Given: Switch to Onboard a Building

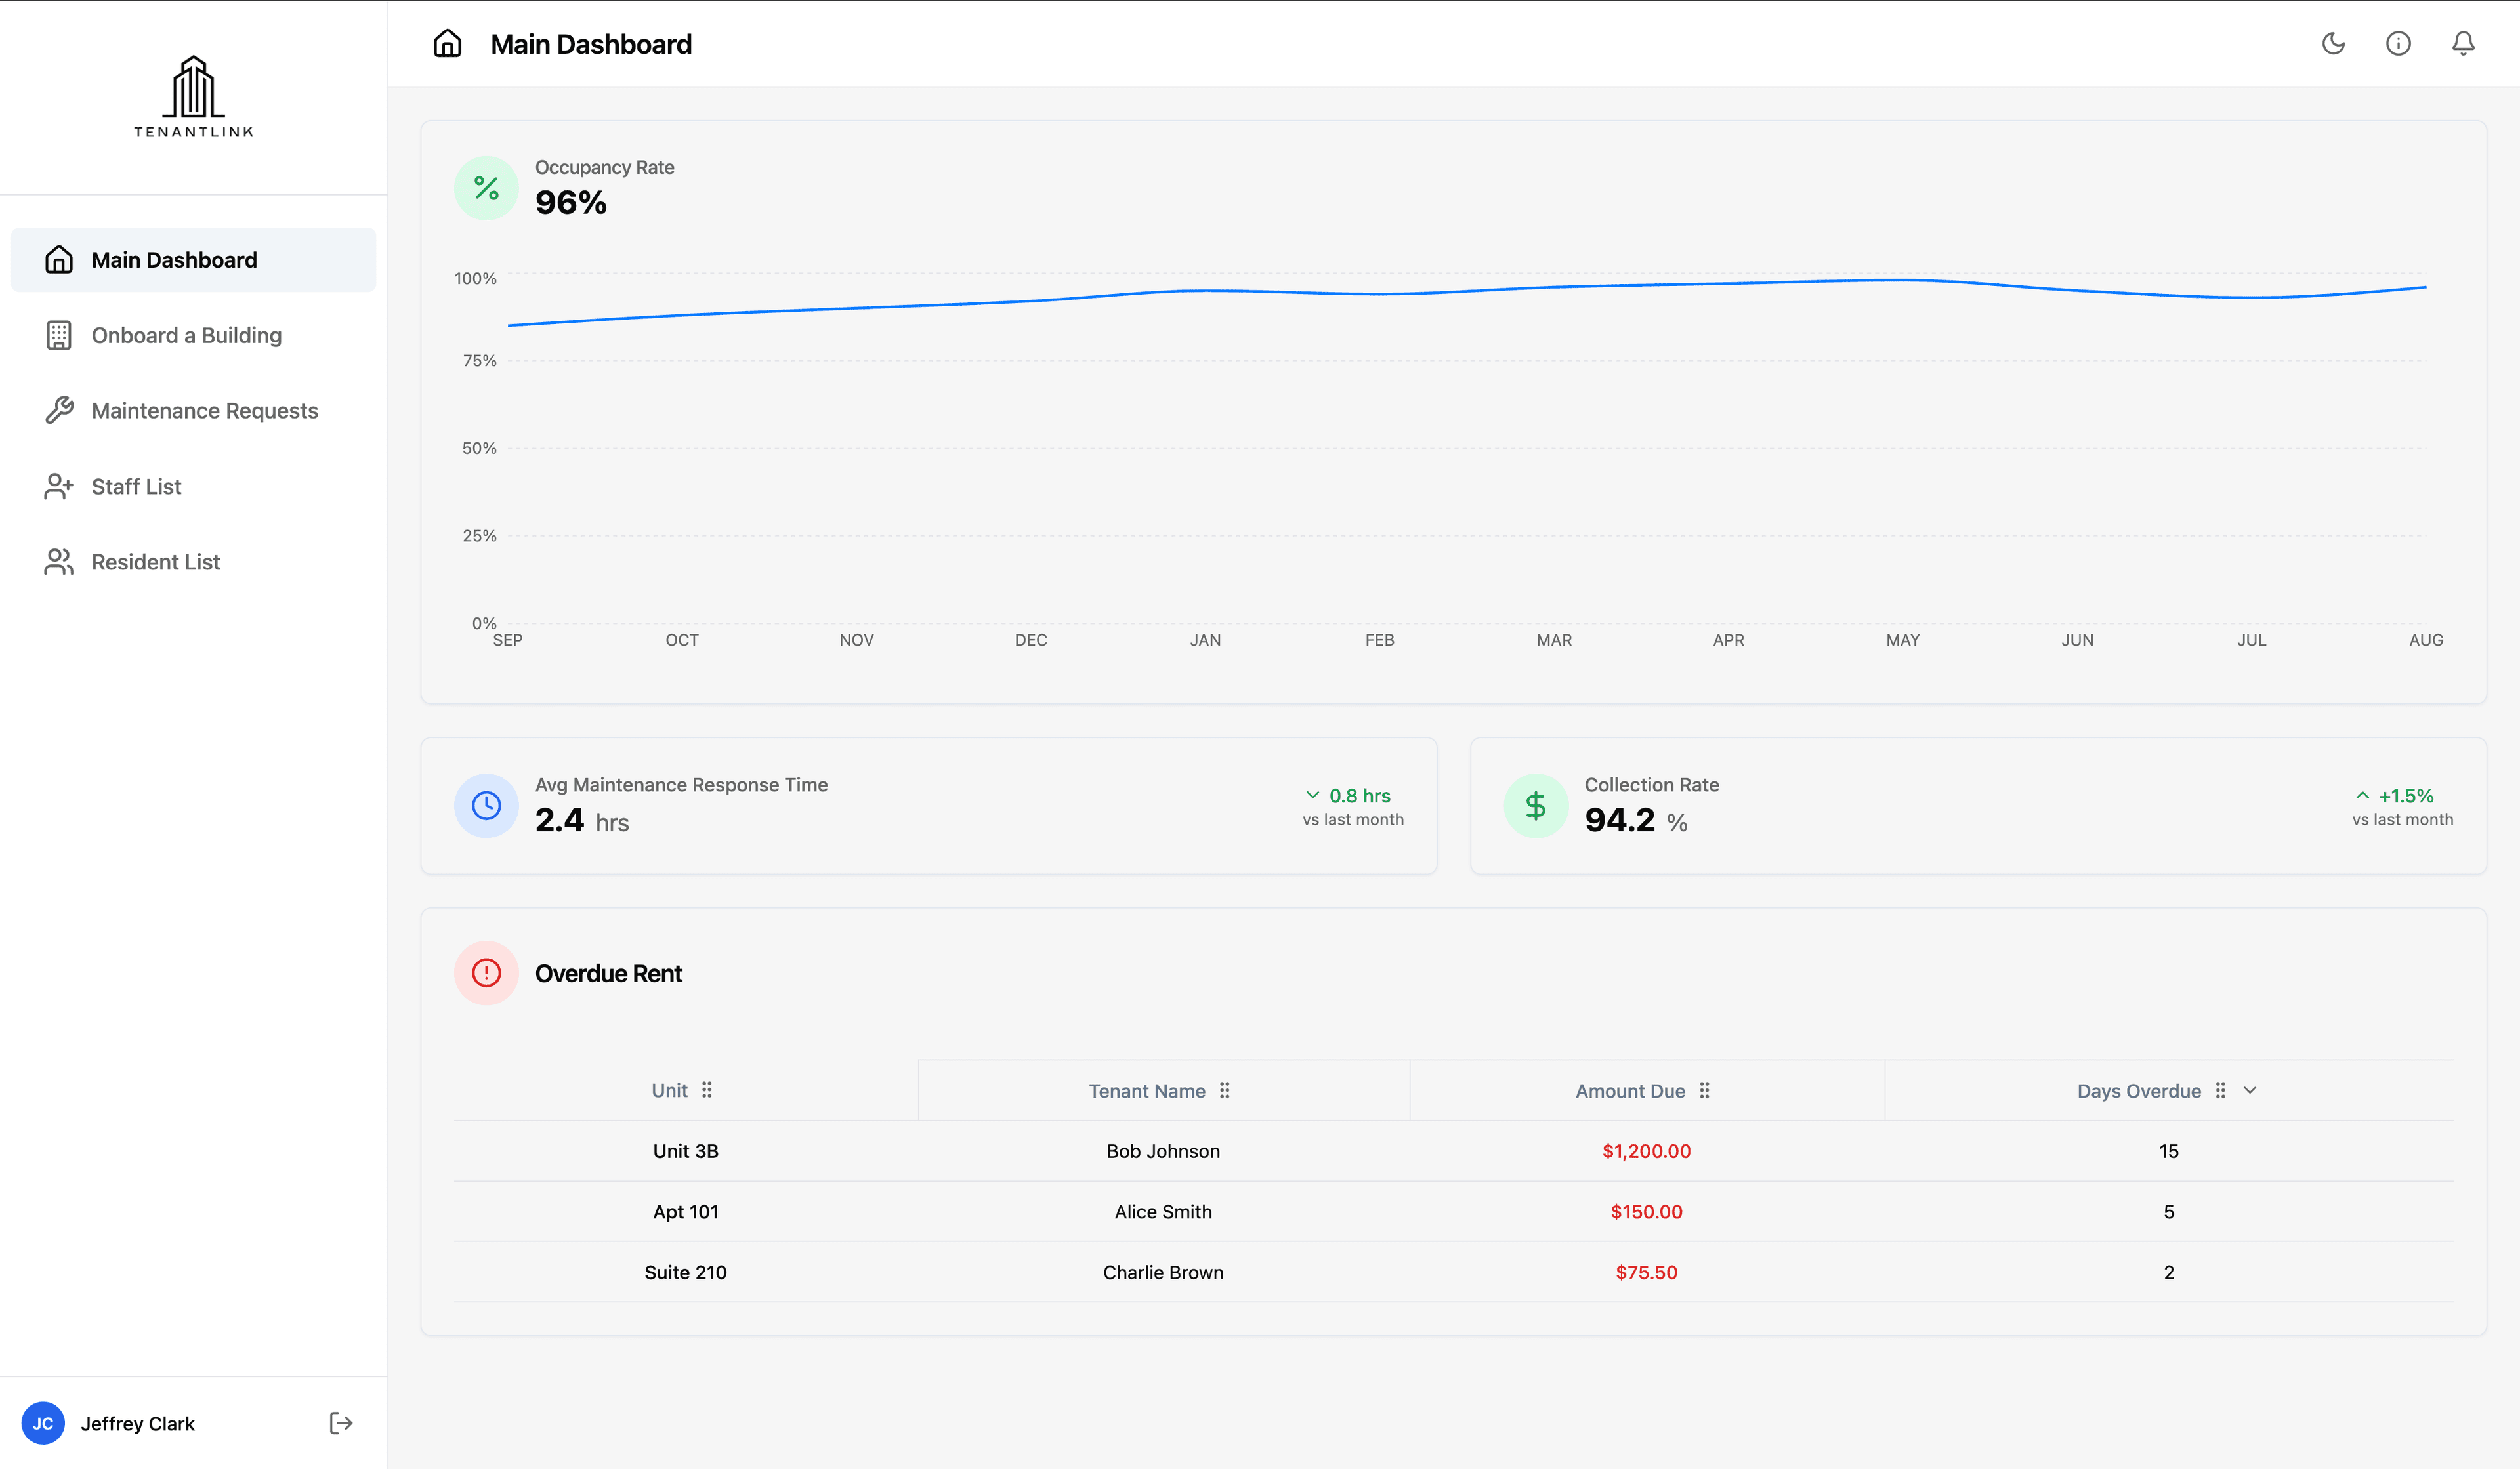Looking at the screenshot, I should 186,335.
